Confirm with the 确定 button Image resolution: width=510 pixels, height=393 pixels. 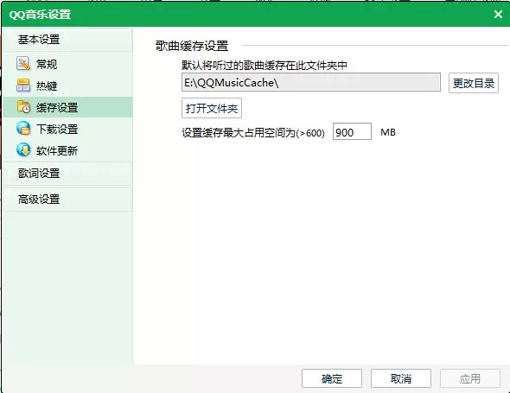pos(332,378)
